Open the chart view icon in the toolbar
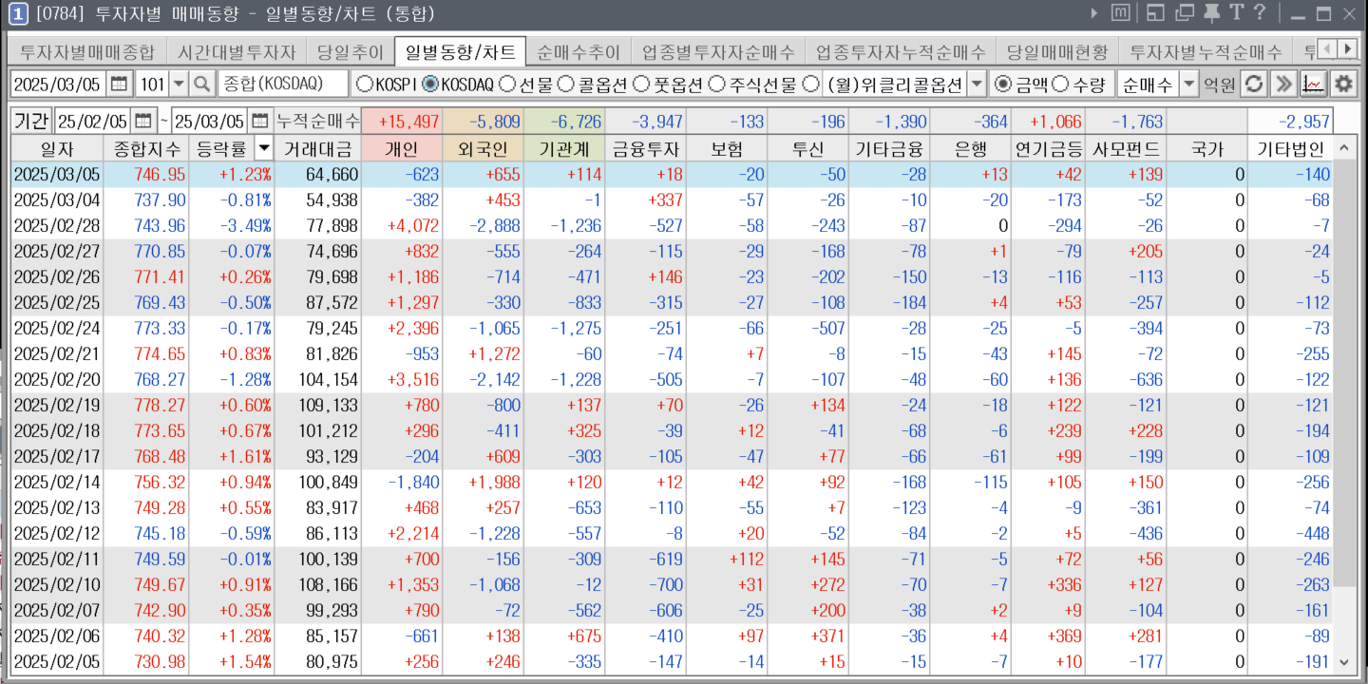 [1313, 84]
